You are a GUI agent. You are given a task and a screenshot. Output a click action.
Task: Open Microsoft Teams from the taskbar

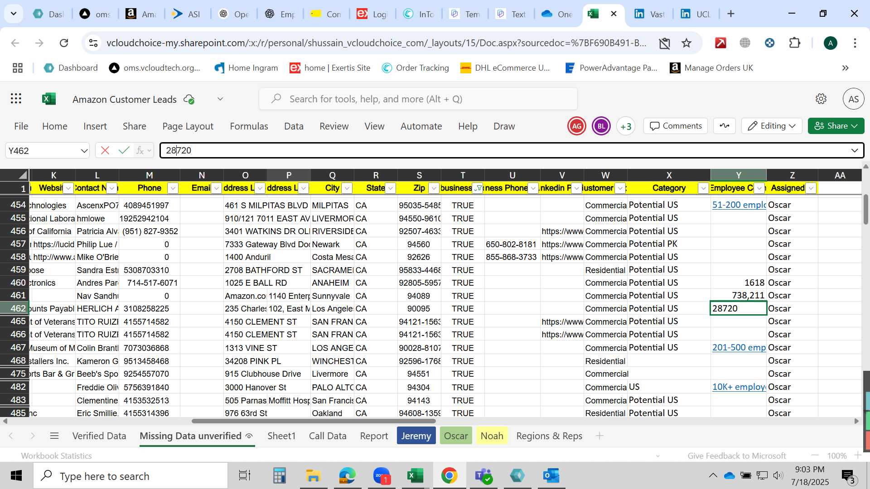click(483, 476)
